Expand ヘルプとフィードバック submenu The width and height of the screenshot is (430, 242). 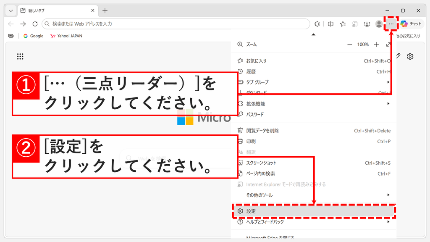(x=314, y=222)
